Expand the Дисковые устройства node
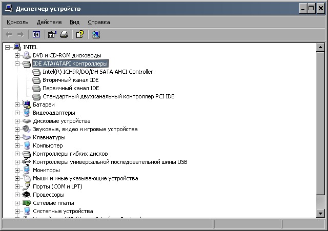The height and width of the screenshot is (231, 328). coord(17,121)
